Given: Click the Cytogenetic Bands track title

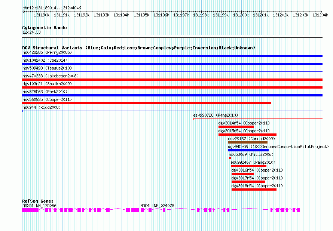Looking at the screenshot, I should [x=45, y=28].
